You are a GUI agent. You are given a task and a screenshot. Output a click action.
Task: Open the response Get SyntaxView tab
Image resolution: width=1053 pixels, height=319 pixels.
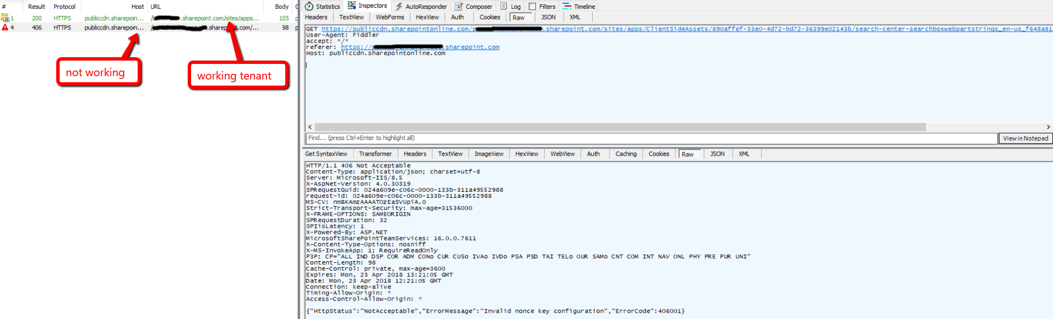[326, 154]
